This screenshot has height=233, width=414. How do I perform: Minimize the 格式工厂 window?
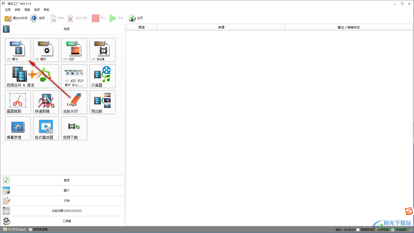click(395, 4)
